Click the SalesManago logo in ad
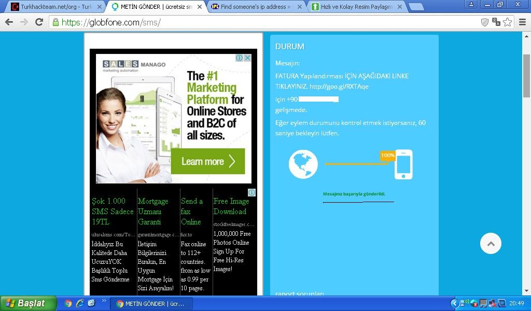This screenshot has width=531, height=311. [134, 65]
